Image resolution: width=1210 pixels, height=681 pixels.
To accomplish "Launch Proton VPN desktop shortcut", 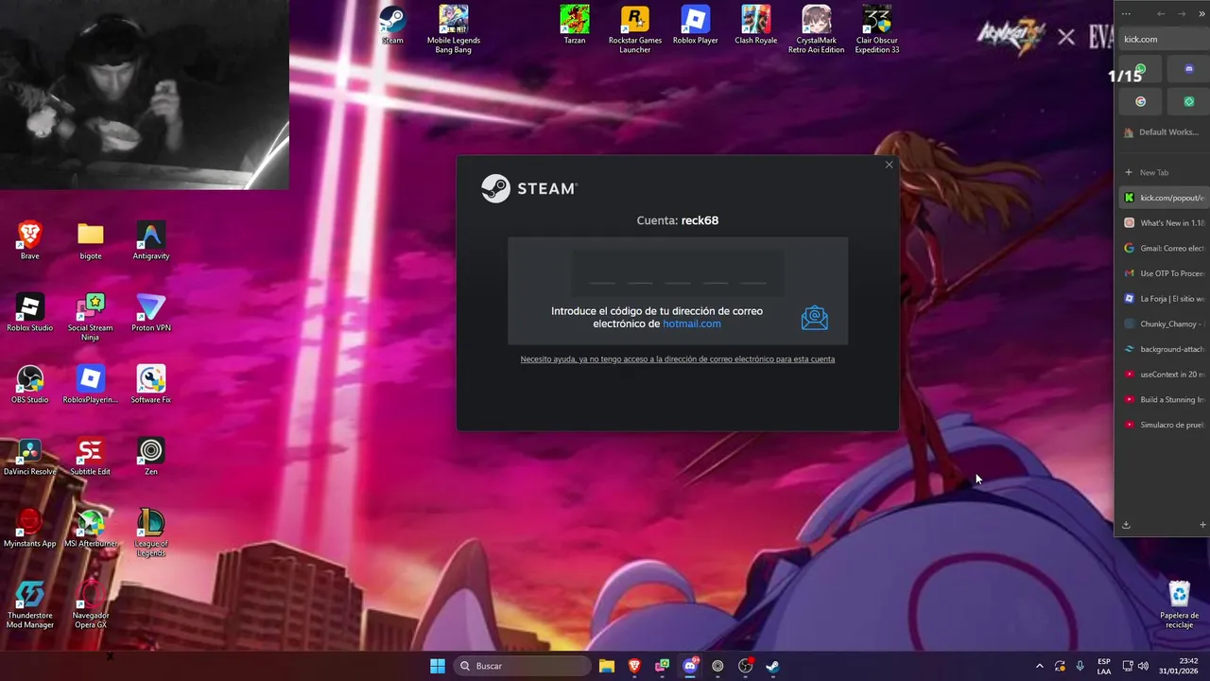I will point(151,312).
